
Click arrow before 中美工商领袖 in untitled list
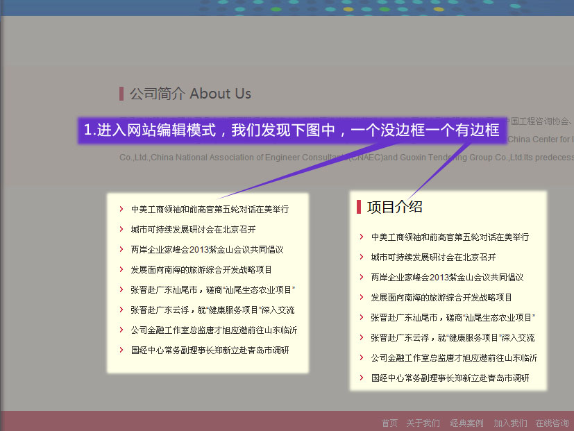(121, 209)
